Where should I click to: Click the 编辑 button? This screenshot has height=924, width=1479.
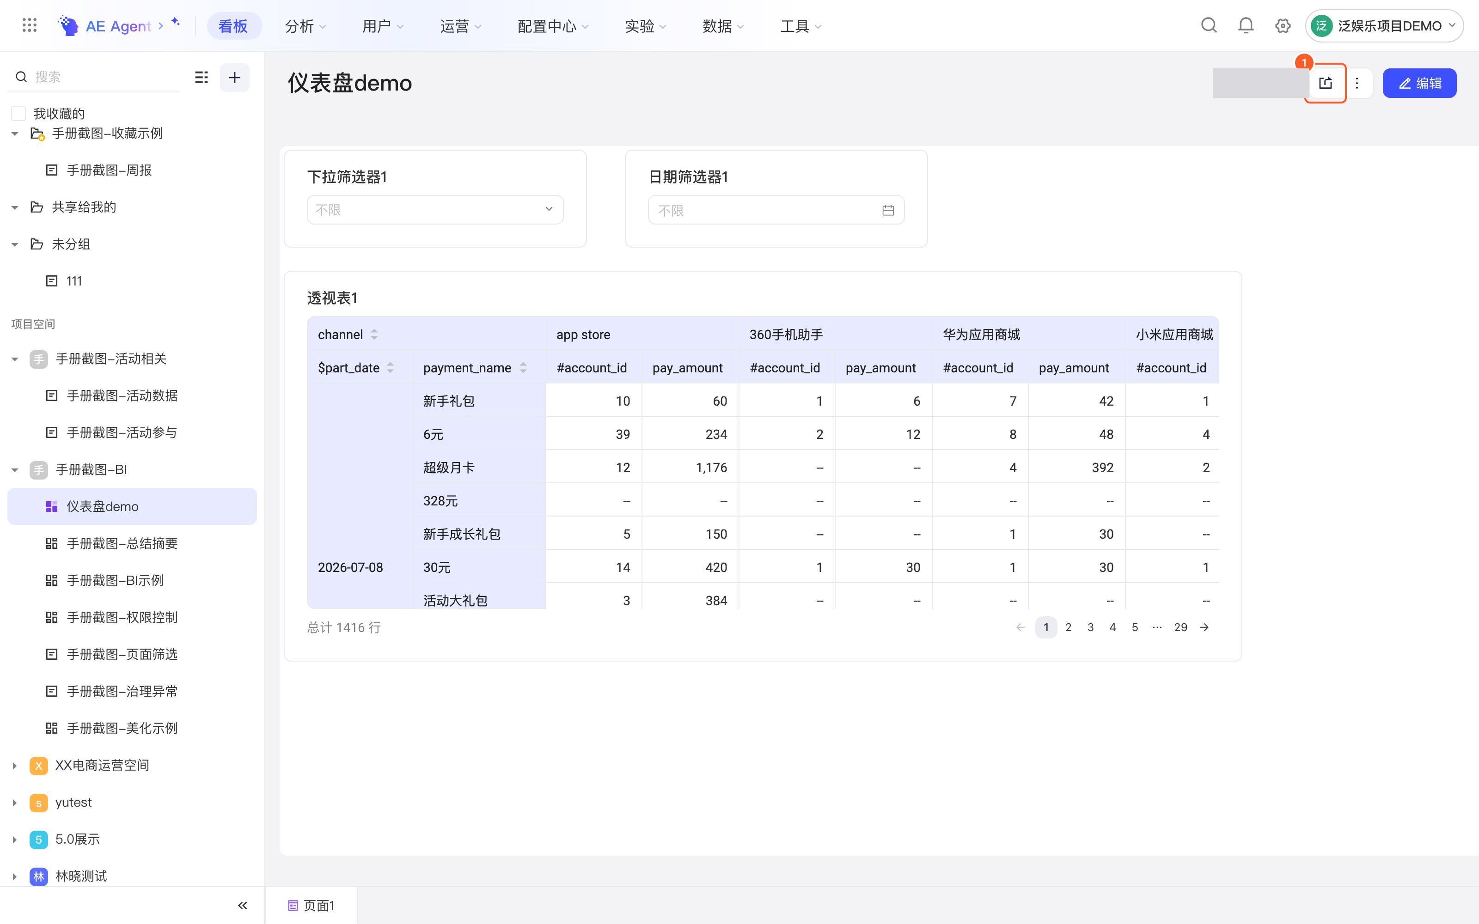(1419, 83)
